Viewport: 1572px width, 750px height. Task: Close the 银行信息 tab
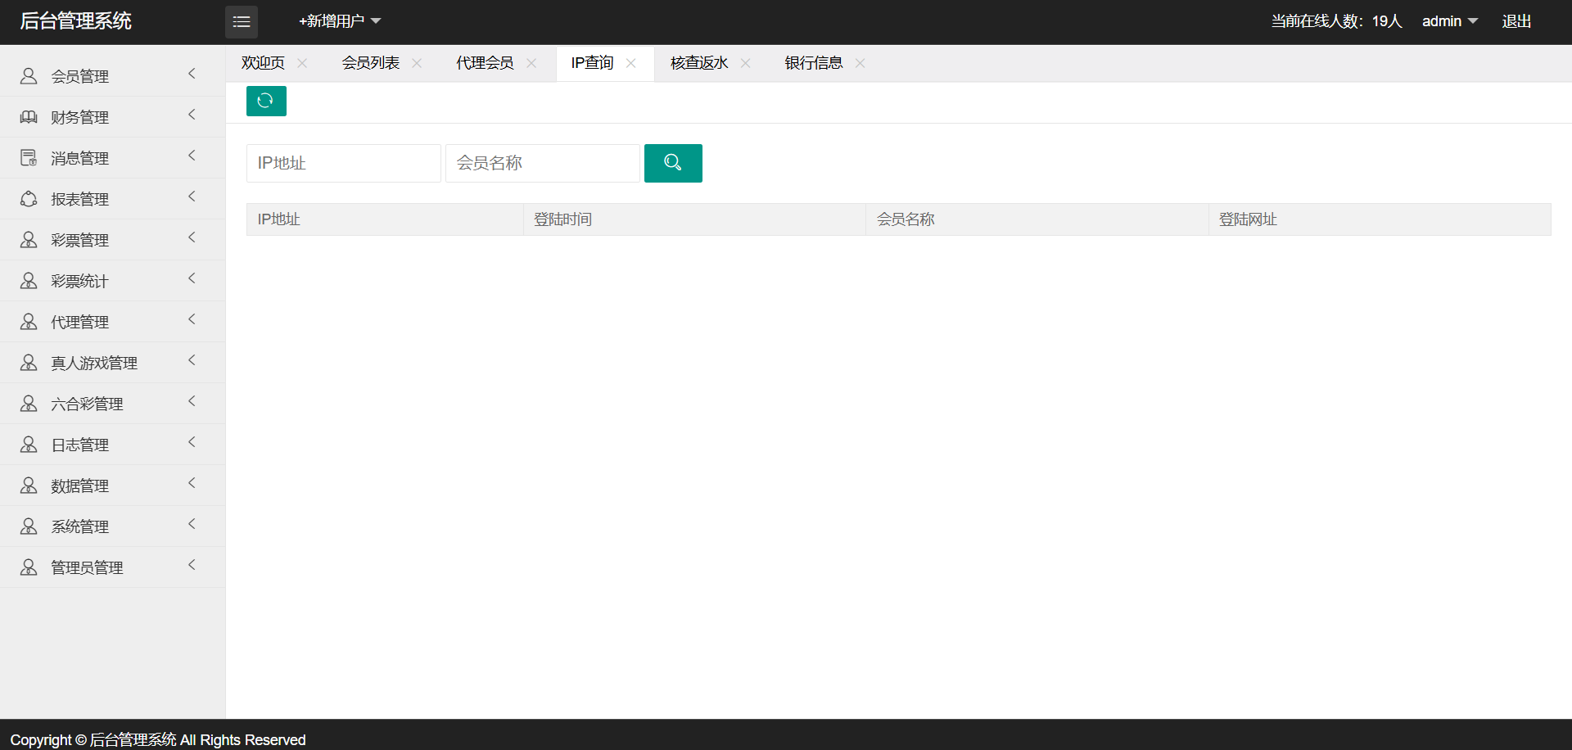pos(860,63)
